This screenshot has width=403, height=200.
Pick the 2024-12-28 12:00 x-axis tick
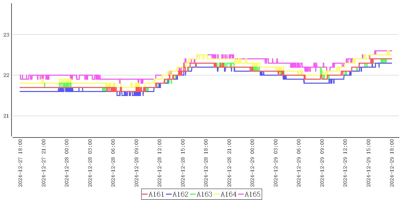160,163
